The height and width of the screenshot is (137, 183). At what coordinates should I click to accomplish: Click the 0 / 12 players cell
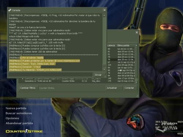click(x=85, y=81)
